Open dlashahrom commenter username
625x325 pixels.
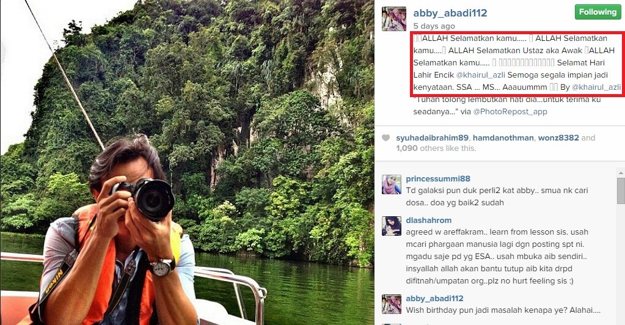428,220
